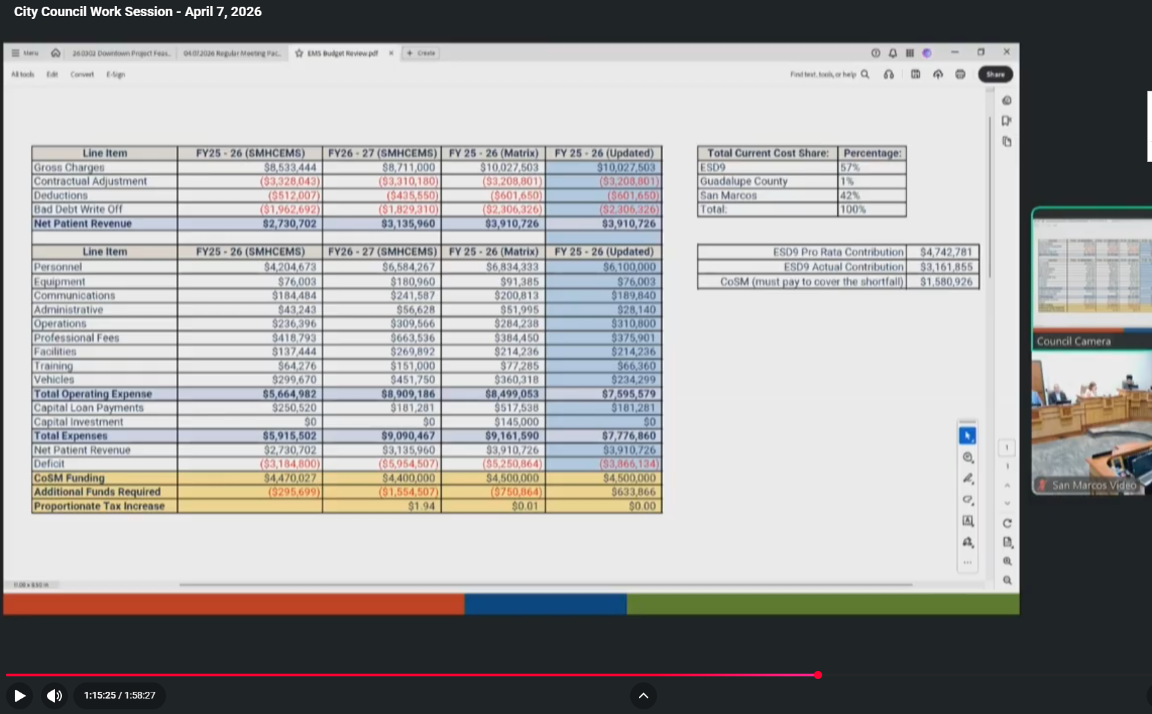The image size is (1152, 714).
Task: Open the bookmarks panel icon
Action: coord(1007,121)
